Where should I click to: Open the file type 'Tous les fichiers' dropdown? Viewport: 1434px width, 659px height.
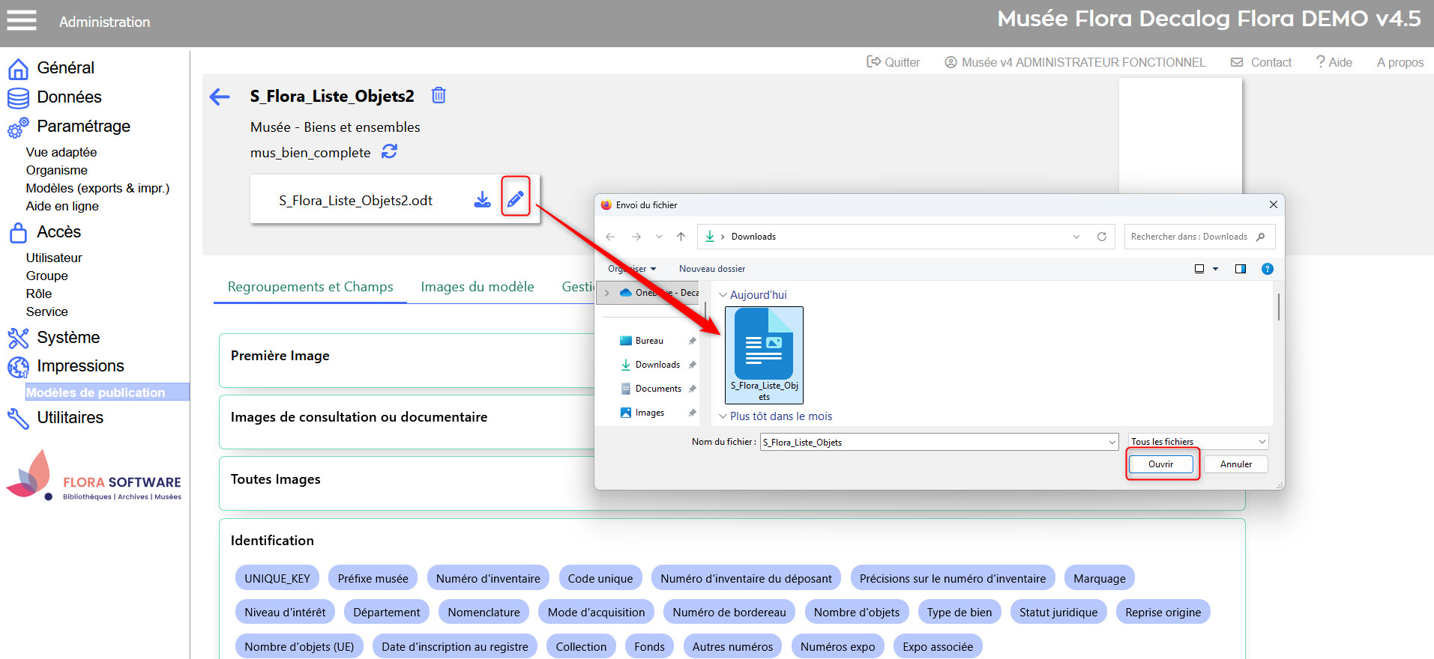[x=1197, y=442]
